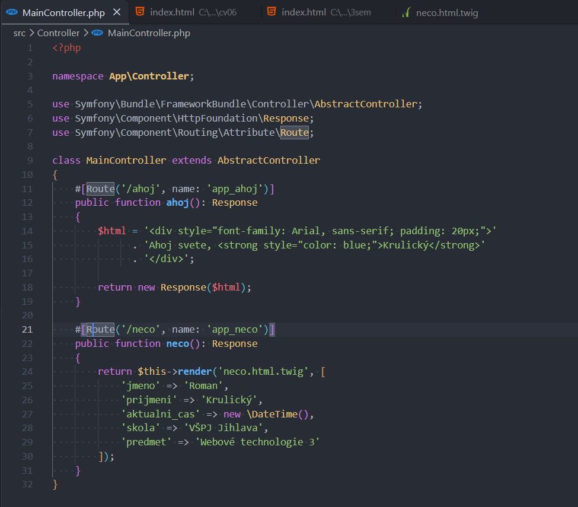
Task: Close the MainController.php tab
Action: point(117,12)
